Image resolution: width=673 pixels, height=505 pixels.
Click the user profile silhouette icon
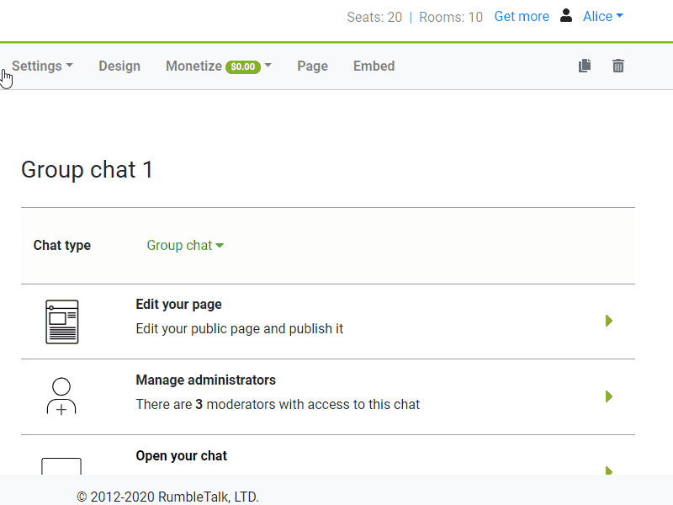566,16
